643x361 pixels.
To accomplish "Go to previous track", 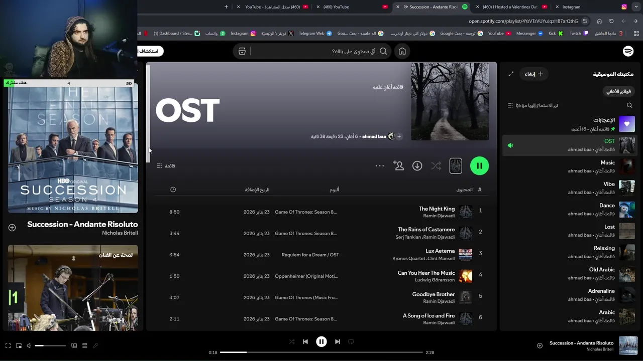I will 305,341.
